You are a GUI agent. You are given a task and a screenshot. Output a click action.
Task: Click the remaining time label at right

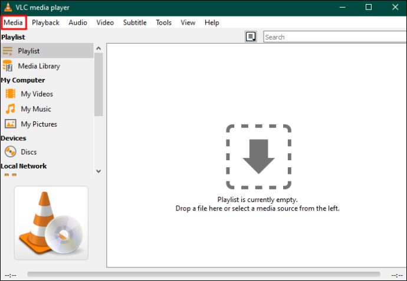pyautogui.click(x=397, y=275)
